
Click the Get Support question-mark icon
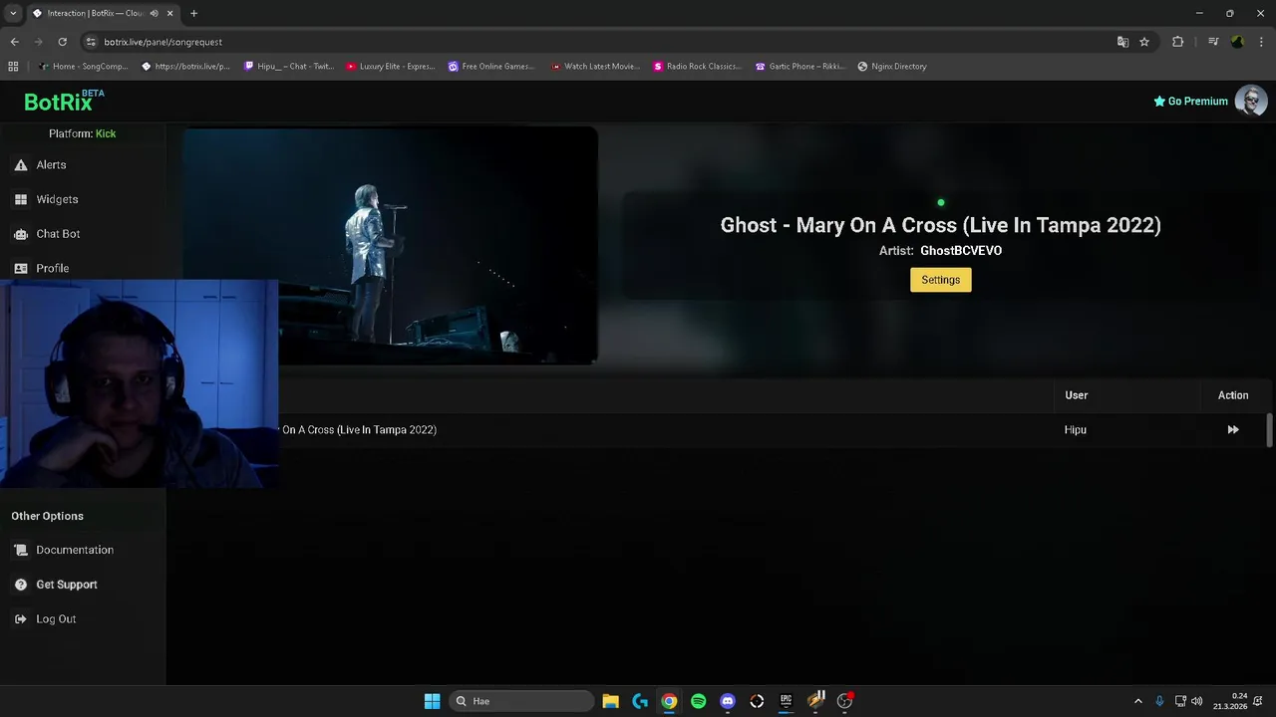(21, 585)
